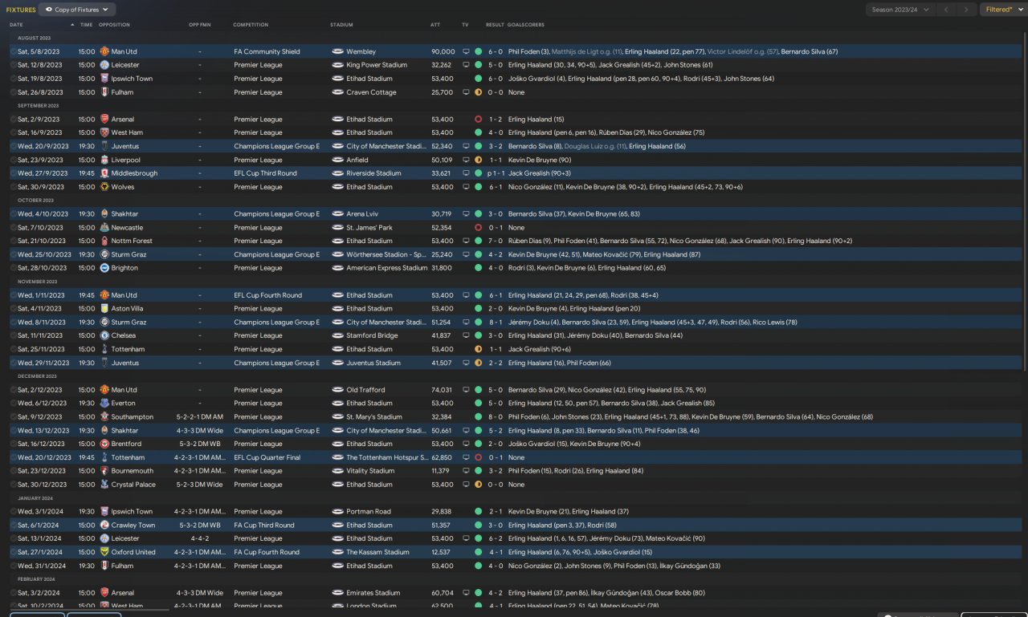Click the stadium icon beside Anfield
The width and height of the screenshot is (1028, 617).
(x=337, y=160)
